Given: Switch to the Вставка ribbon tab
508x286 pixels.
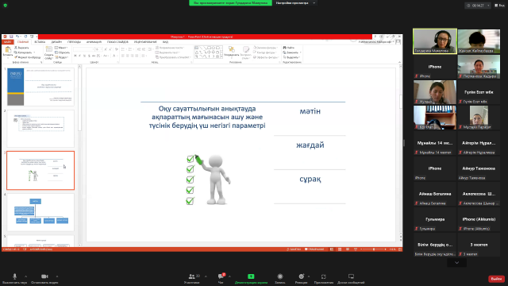Looking at the screenshot, I should click(x=40, y=42).
